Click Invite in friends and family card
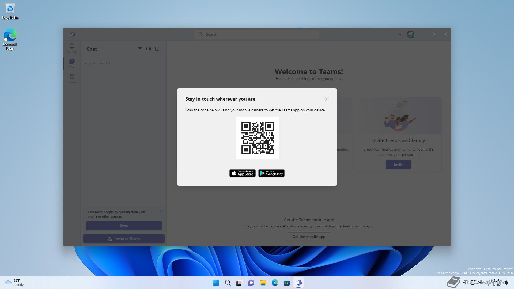 398,165
